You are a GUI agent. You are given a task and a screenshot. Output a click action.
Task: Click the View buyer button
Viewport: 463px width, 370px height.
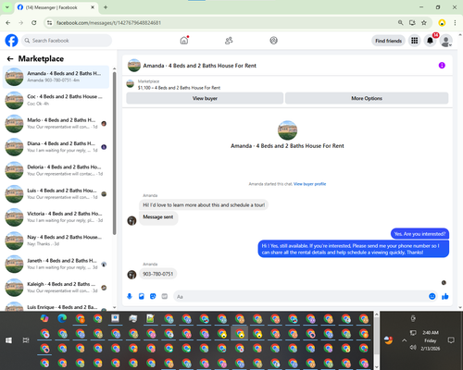click(x=205, y=98)
